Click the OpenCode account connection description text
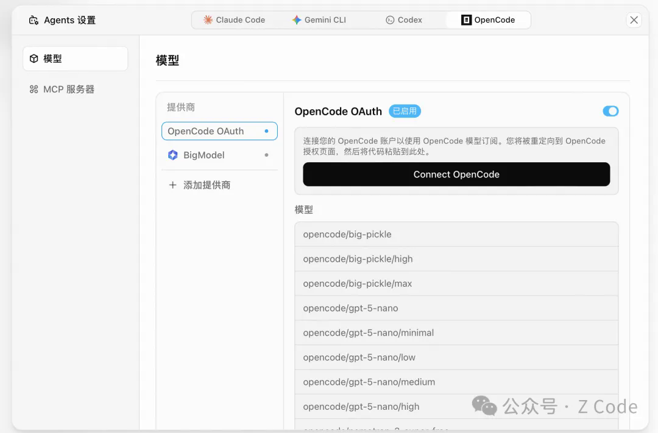This screenshot has height=433, width=658. (454, 146)
